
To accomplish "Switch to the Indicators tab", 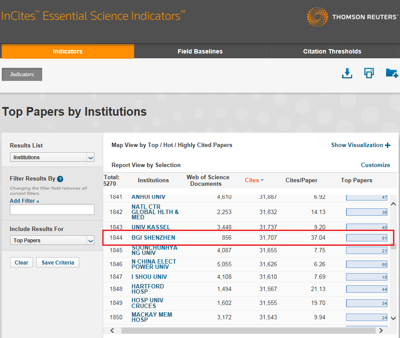I will (x=67, y=51).
